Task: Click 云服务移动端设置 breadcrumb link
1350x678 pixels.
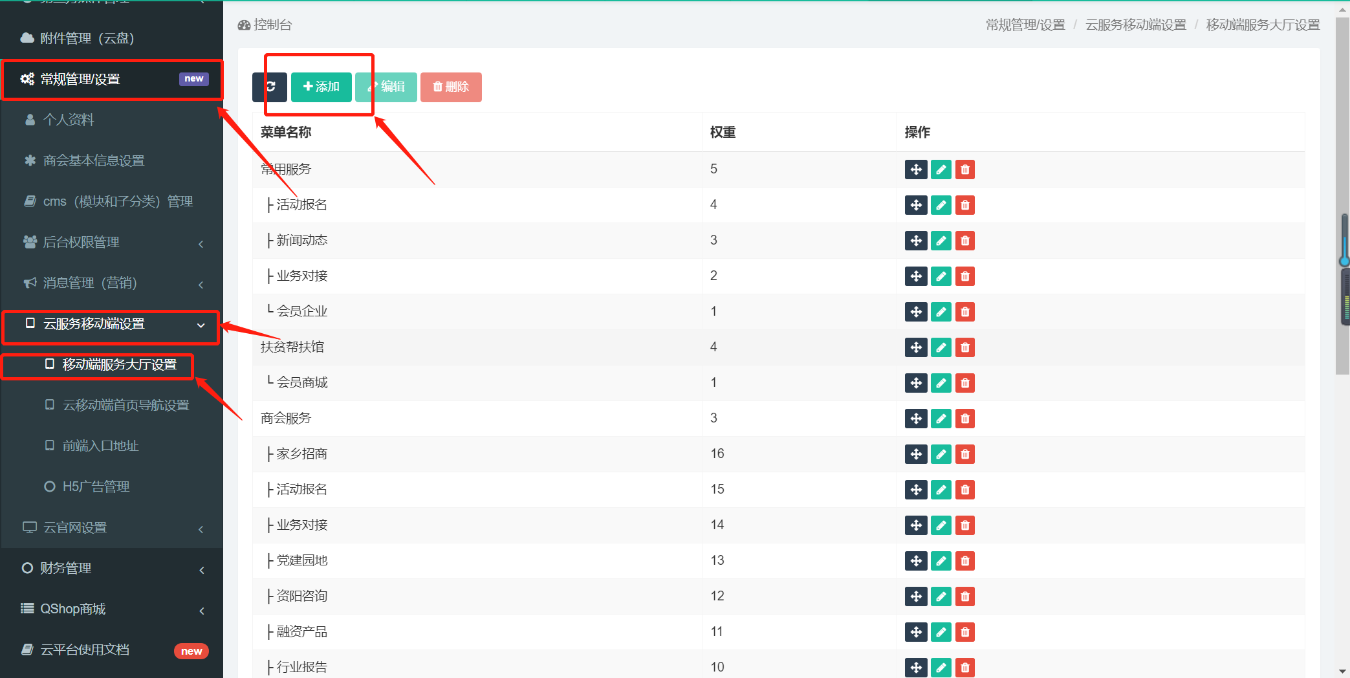Action: pyautogui.click(x=1135, y=25)
